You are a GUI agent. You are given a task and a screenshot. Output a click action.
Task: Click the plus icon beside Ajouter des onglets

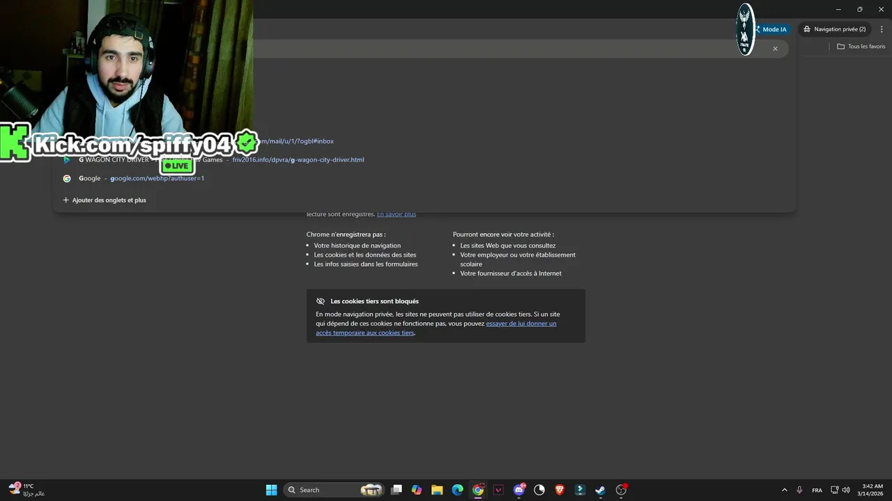pyautogui.click(x=66, y=200)
